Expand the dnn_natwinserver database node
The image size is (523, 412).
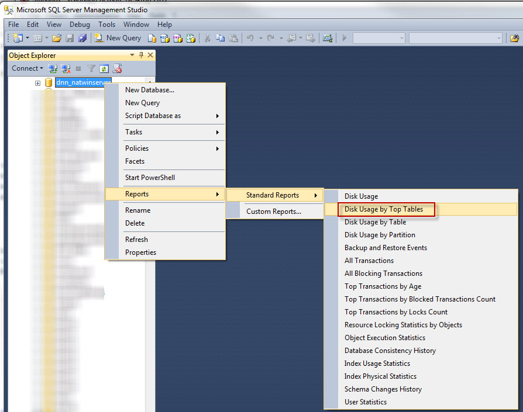37,82
